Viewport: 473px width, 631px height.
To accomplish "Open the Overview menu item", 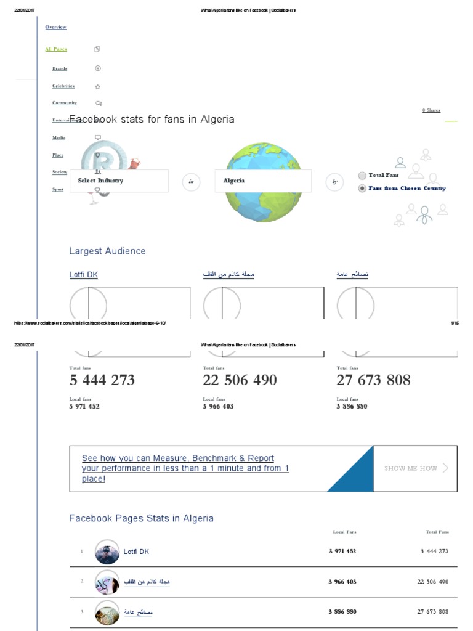I will tap(55, 28).
